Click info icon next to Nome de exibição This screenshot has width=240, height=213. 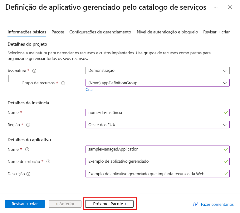(x=48, y=162)
